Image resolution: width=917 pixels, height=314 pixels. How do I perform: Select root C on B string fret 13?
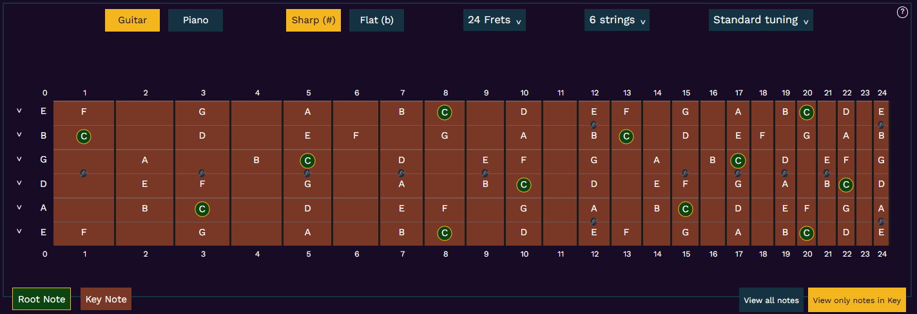click(626, 137)
